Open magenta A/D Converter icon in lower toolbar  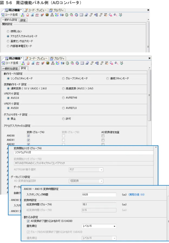111,63
